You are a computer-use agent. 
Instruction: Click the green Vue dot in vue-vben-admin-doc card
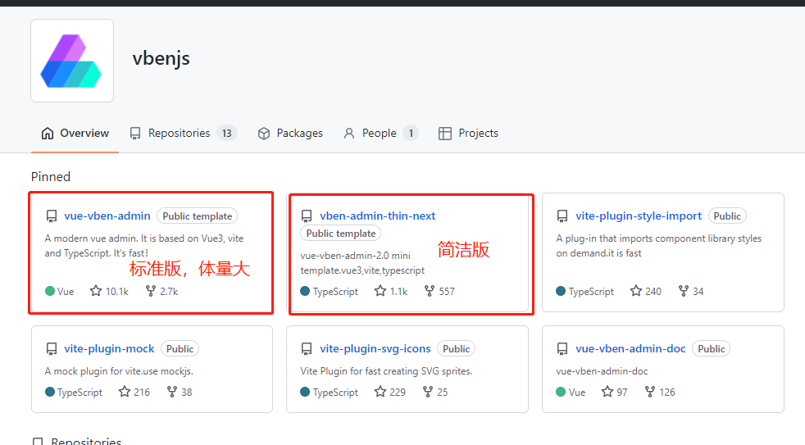561,392
